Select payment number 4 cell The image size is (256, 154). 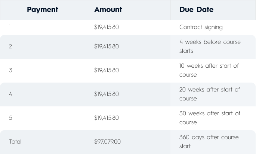click(x=10, y=94)
